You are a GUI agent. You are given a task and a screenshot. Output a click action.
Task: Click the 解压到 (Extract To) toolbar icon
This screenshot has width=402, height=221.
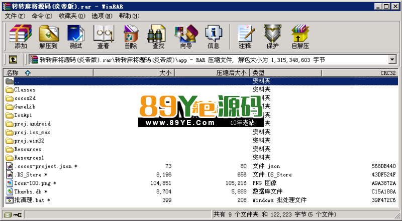48,36
